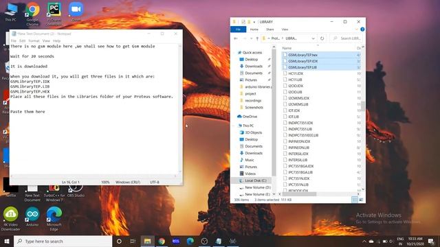Expand the Explorer ribbon chevron
This screenshot has height=247, width=440.
click(357, 30)
